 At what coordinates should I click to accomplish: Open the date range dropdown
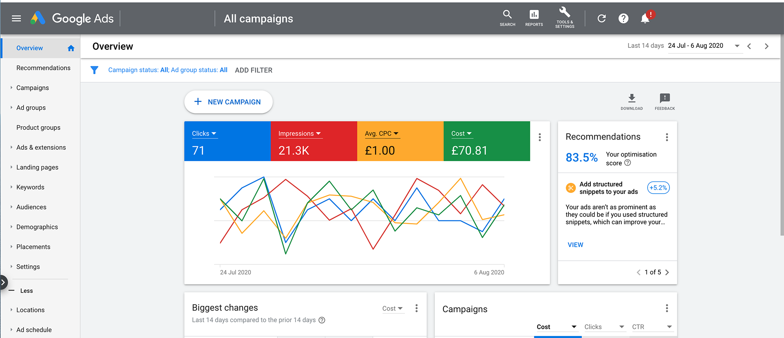pos(737,46)
